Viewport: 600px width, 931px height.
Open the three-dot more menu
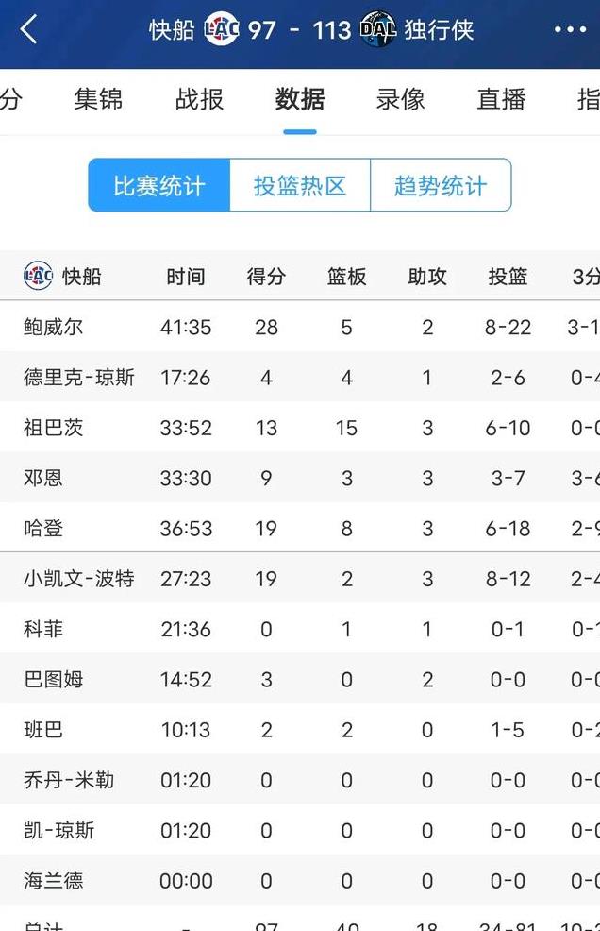point(570,29)
